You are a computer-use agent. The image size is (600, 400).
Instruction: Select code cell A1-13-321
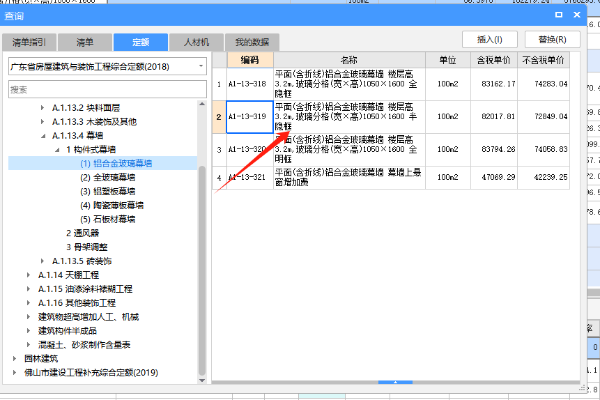[x=250, y=178]
